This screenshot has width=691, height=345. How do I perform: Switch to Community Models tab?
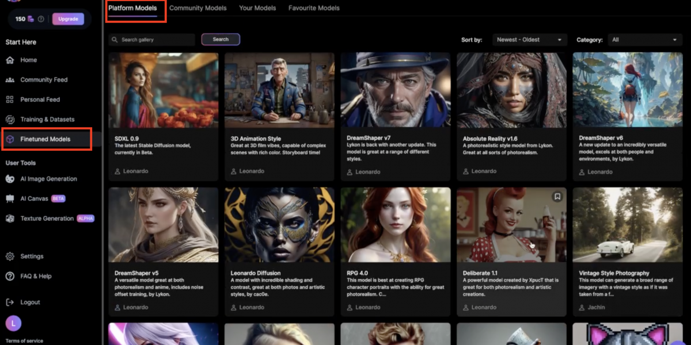[x=198, y=8]
